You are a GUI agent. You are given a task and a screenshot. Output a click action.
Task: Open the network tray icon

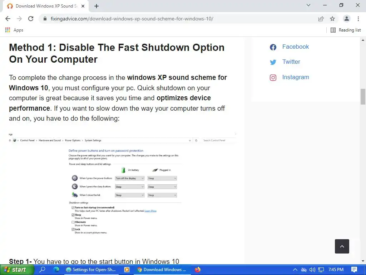click(x=321, y=270)
